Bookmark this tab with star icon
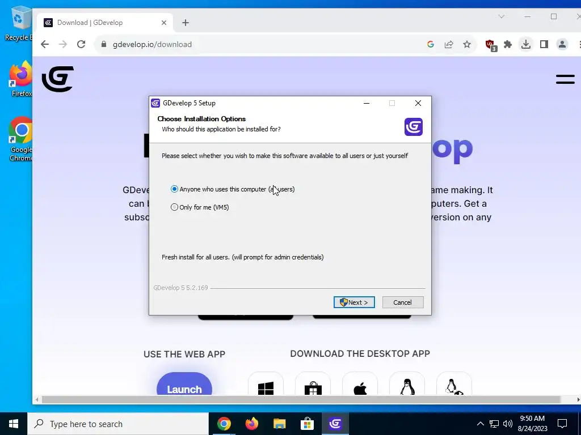The image size is (581, 435). pos(467,44)
